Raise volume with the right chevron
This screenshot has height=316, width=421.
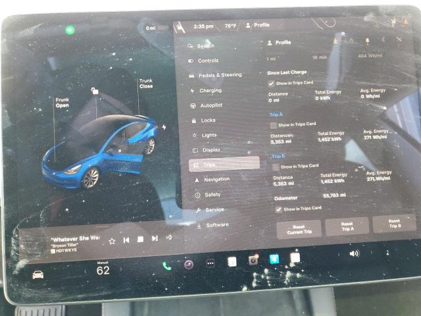pos(371,253)
